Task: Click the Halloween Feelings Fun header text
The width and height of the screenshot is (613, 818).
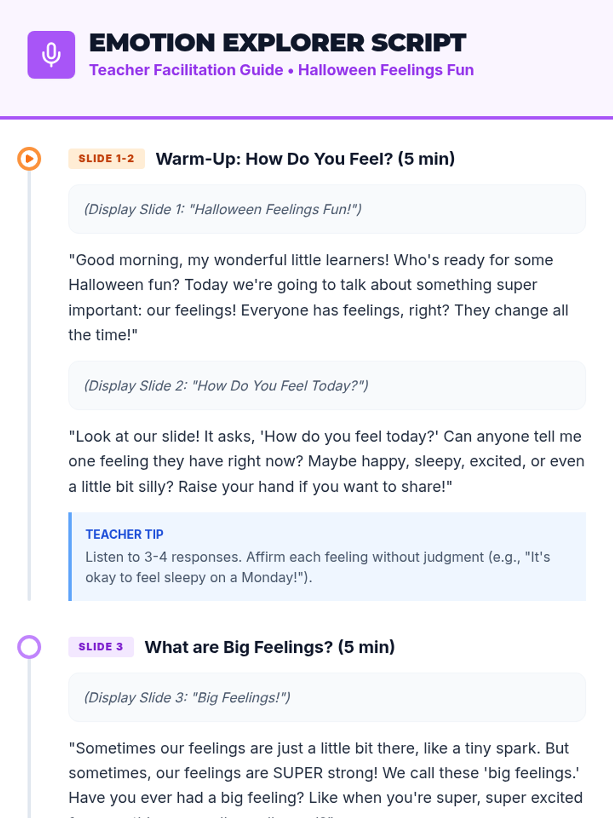Action: (x=386, y=70)
